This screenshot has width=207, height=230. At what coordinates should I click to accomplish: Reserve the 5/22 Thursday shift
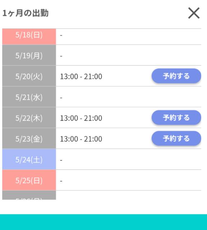[176, 118]
